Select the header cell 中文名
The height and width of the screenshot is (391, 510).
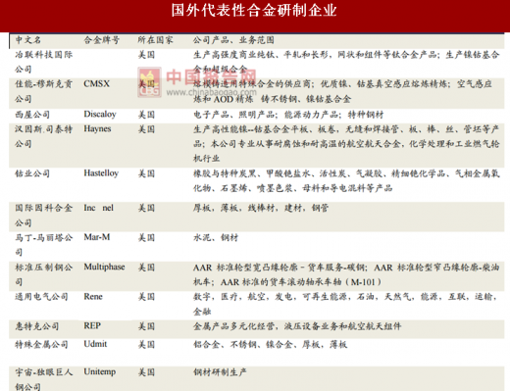click(x=28, y=40)
